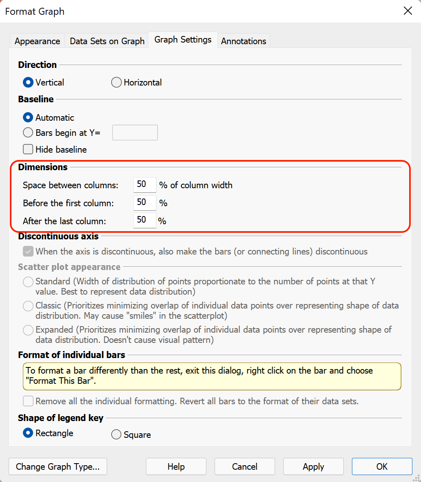Image resolution: width=421 pixels, height=482 pixels.
Task: Select Rectangle legend key shape
Action: pos(28,433)
